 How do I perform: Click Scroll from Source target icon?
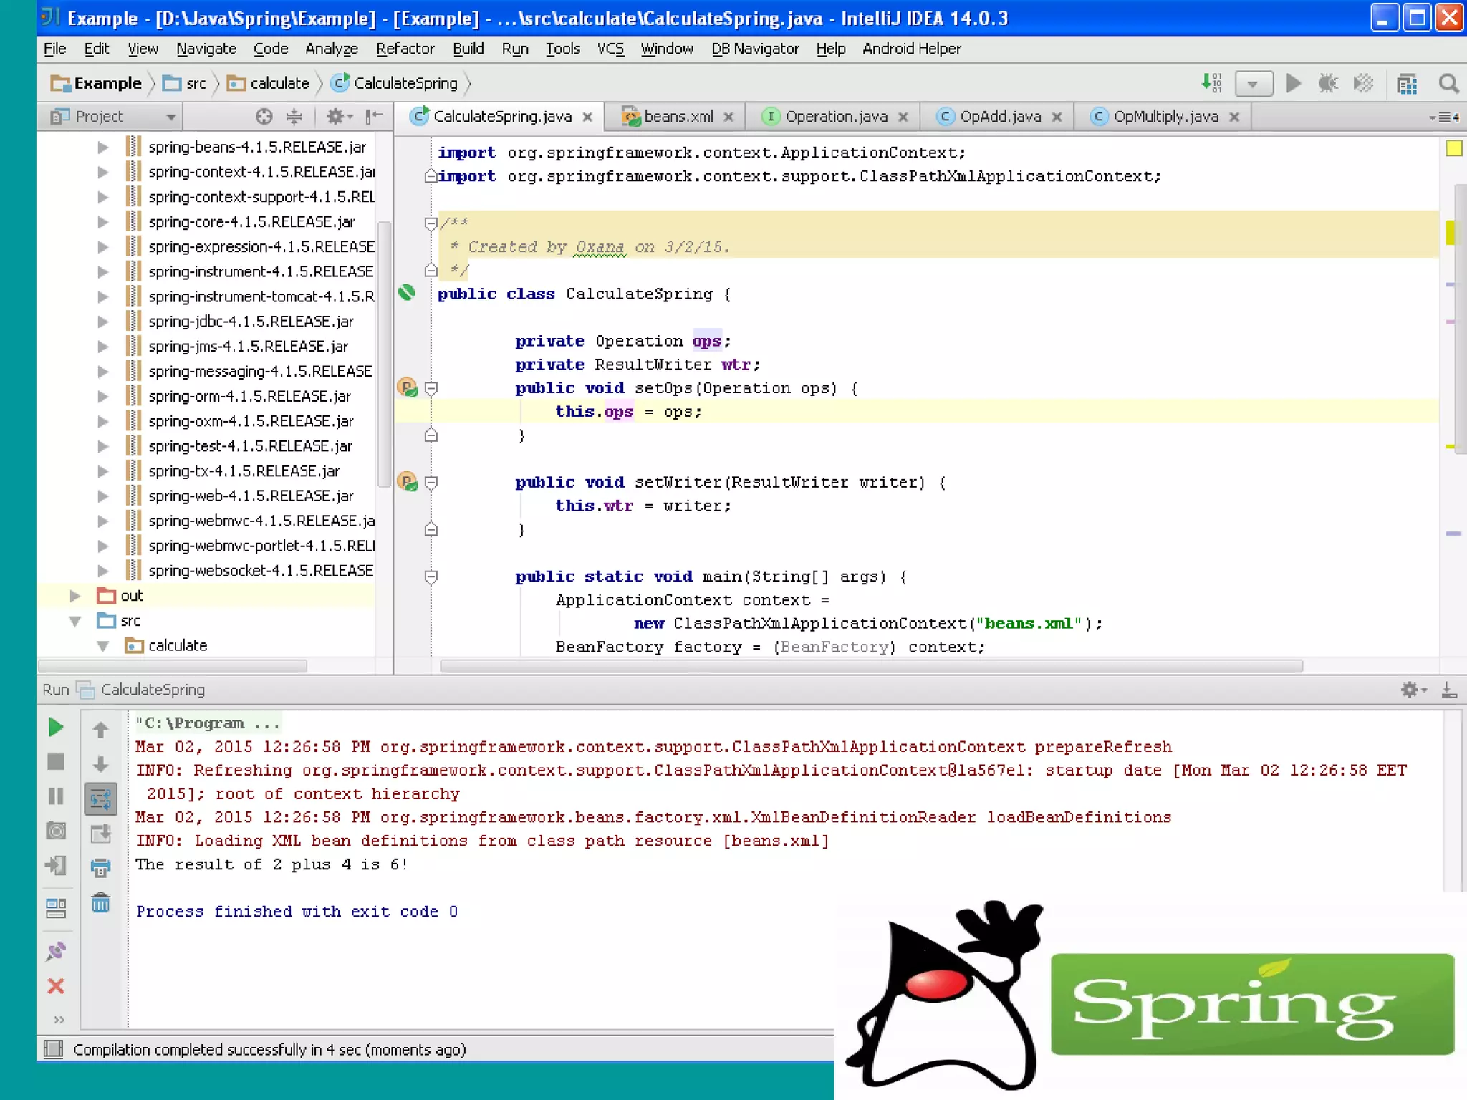pyautogui.click(x=264, y=117)
